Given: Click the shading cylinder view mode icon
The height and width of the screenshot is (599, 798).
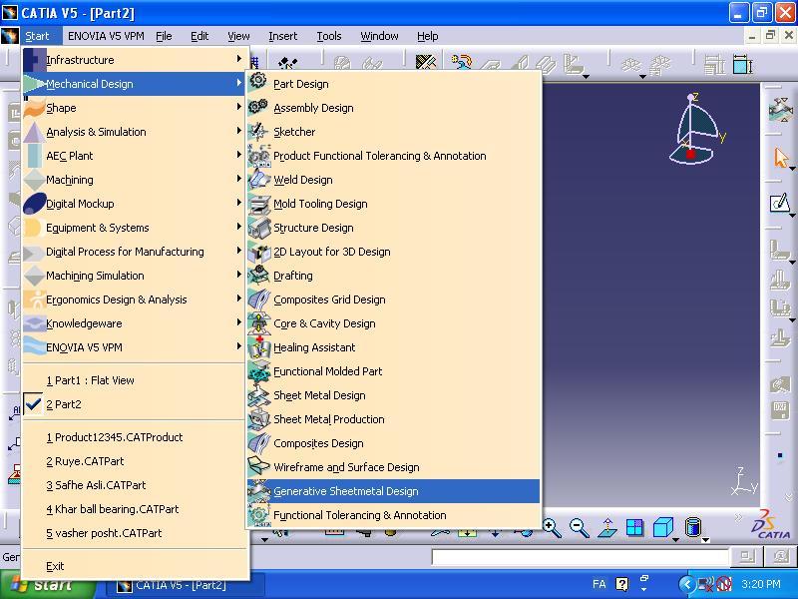Looking at the screenshot, I should point(693,528).
